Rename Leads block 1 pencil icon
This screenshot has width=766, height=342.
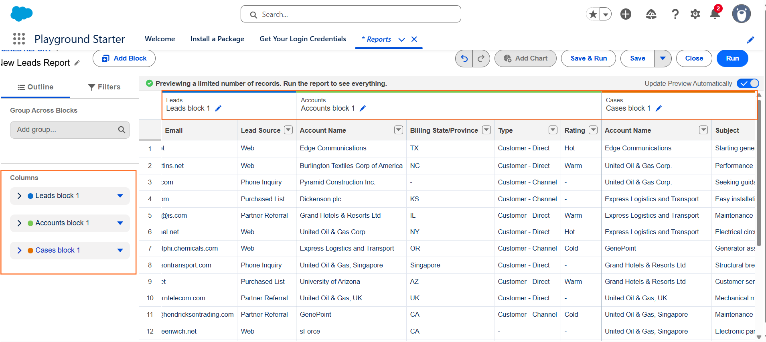pyautogui.click(x=218, y=108)
